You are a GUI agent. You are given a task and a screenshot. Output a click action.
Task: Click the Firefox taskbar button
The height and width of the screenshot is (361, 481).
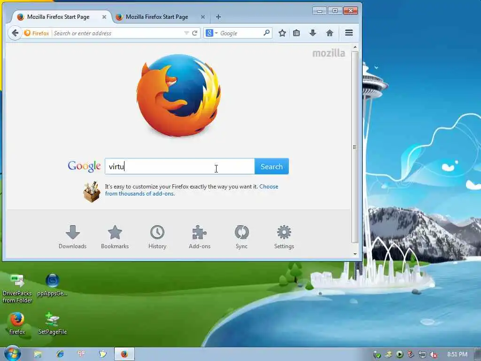124,354
